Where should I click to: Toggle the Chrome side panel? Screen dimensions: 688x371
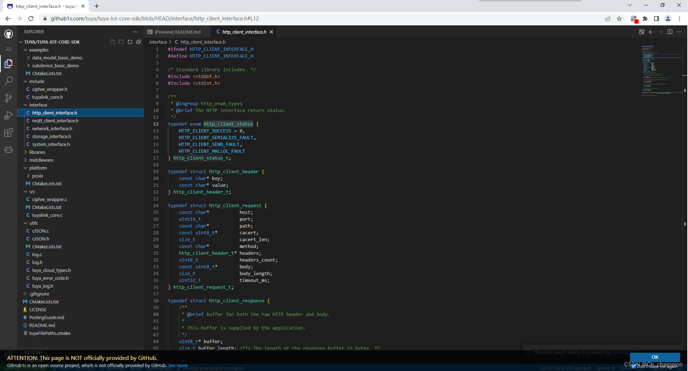point(656,19)
